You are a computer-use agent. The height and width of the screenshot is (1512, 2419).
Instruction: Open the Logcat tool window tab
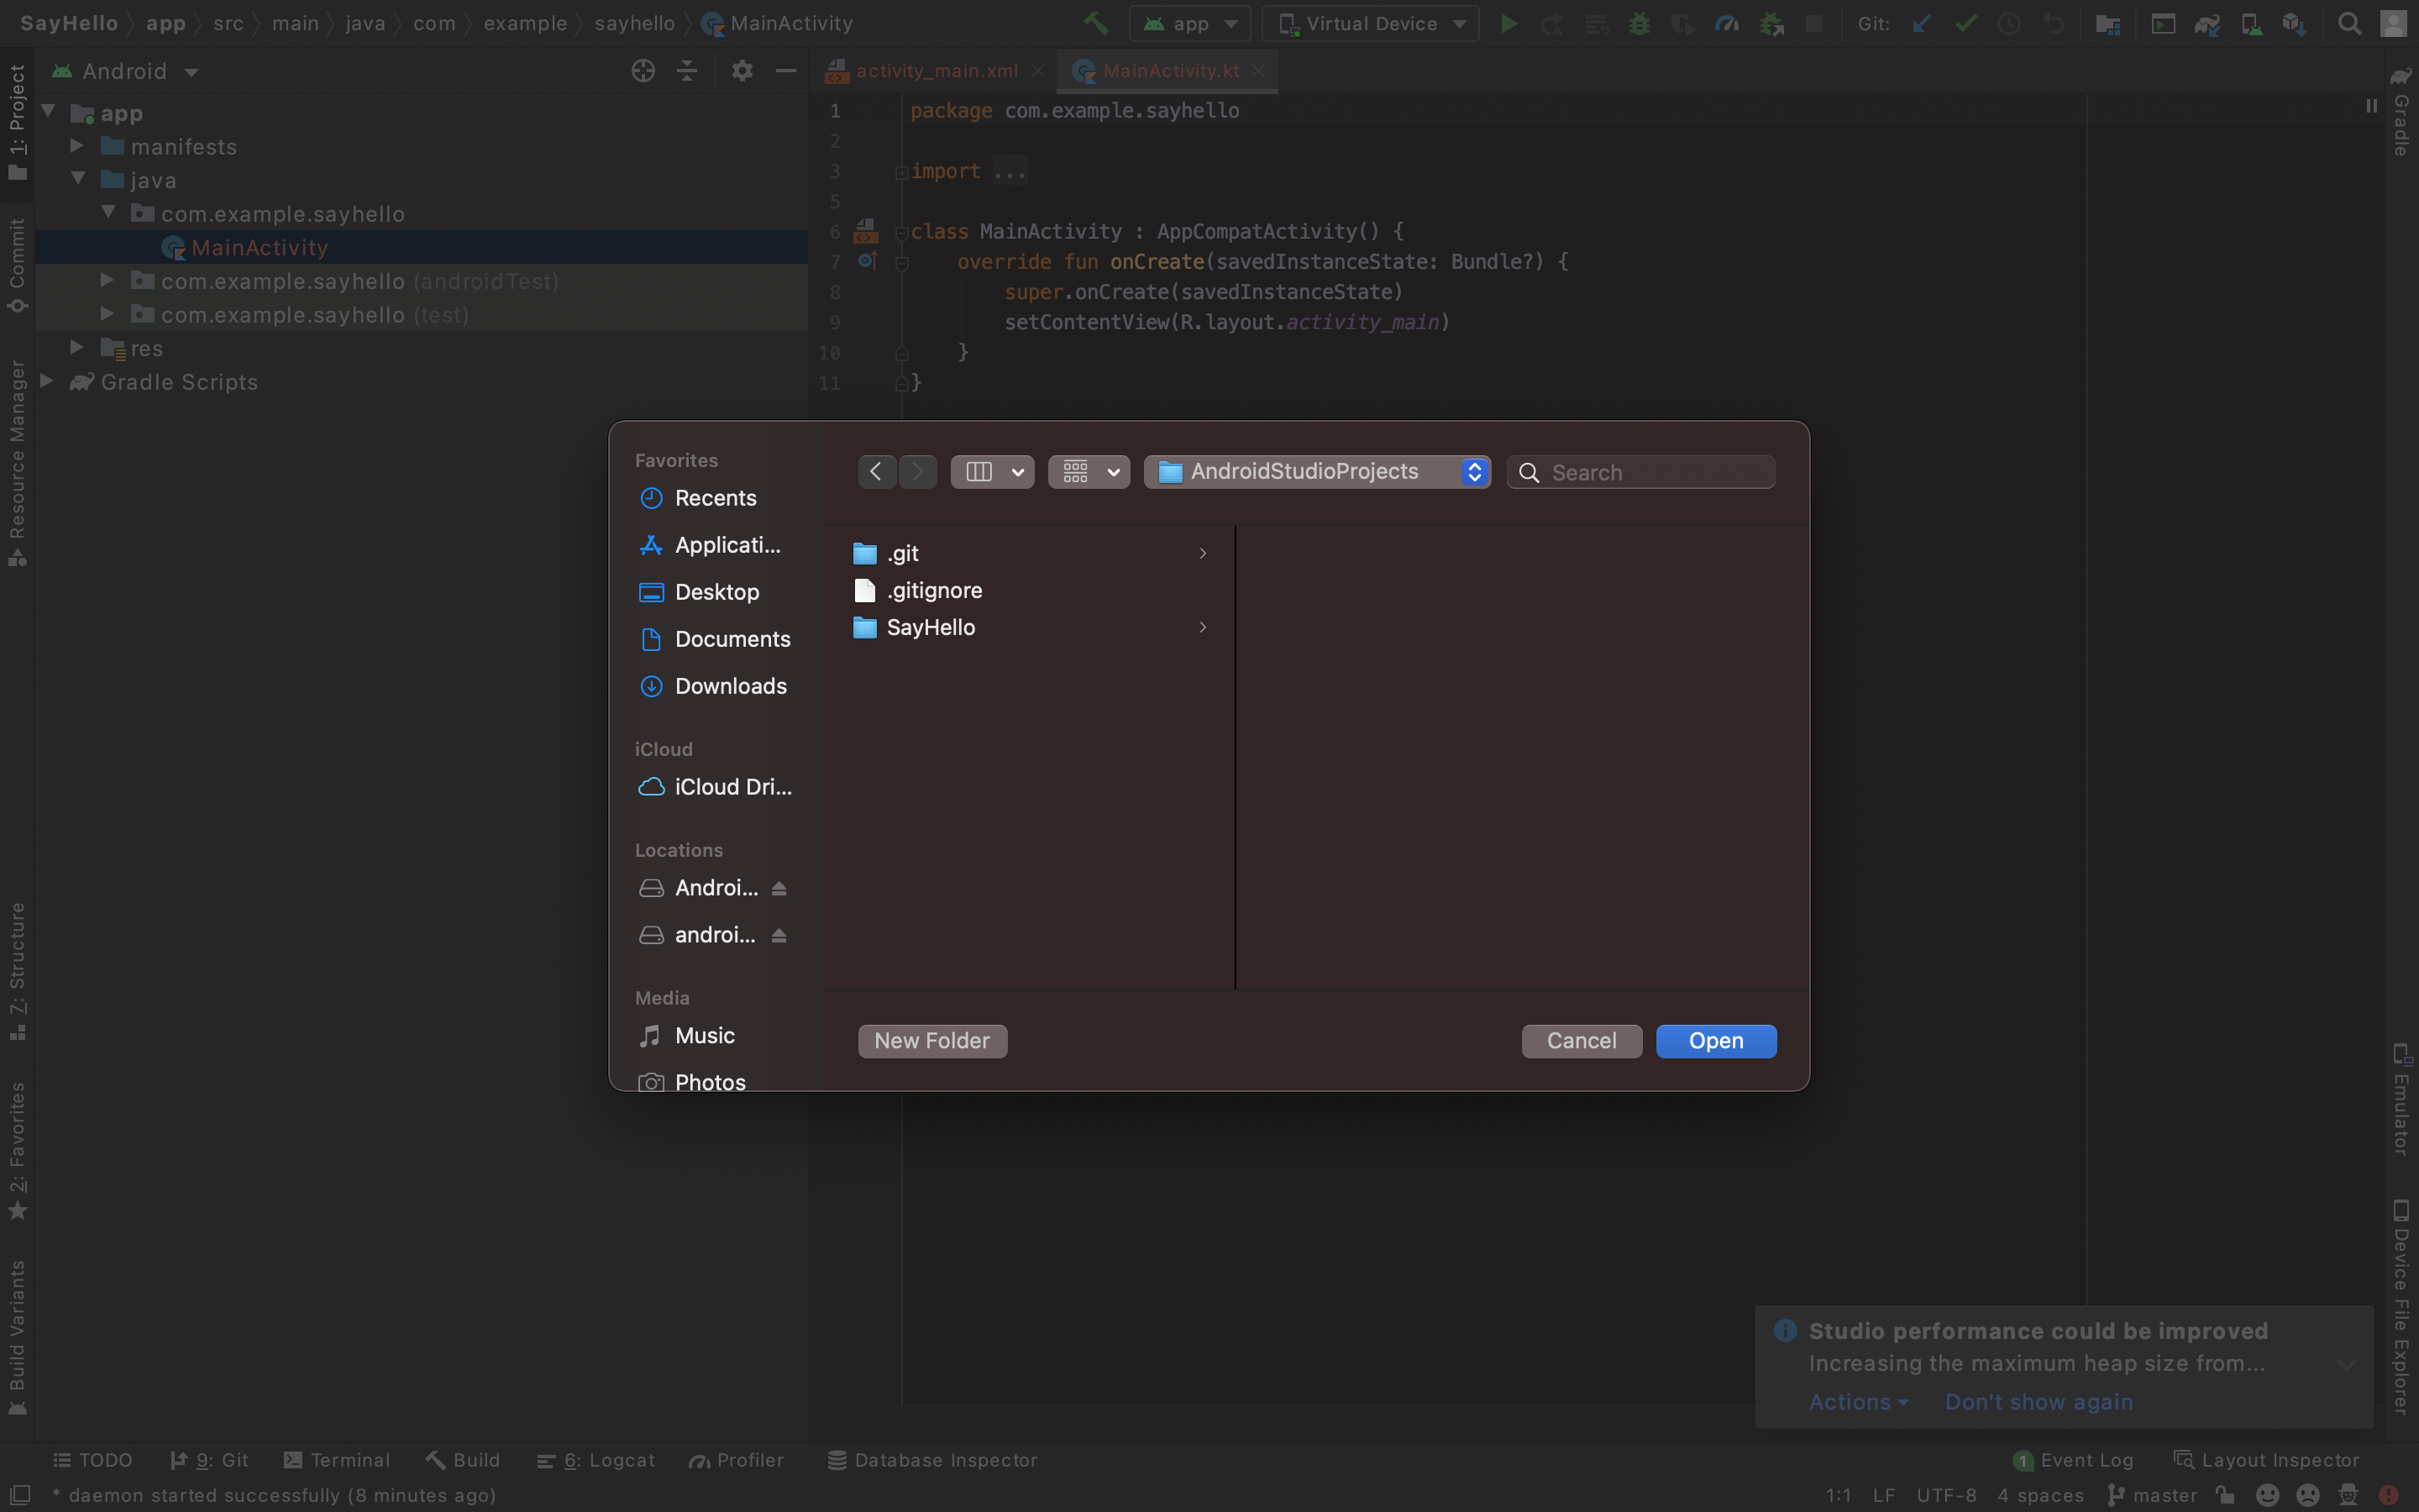pyautogui.click(x=596, y=1460)
